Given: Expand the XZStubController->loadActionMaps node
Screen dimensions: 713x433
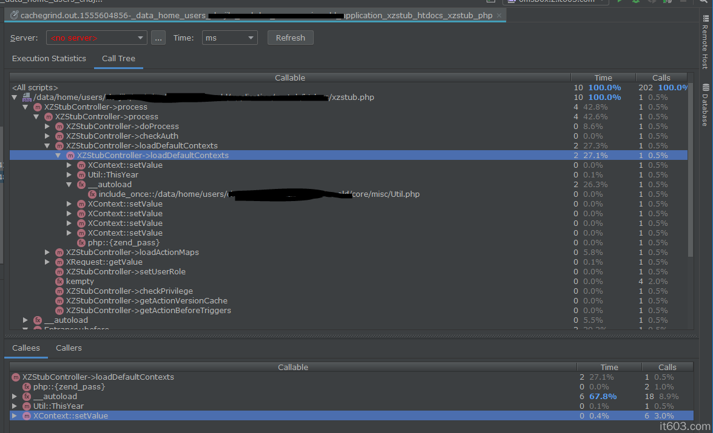Looking at the screenshot, I should (48, 253).
